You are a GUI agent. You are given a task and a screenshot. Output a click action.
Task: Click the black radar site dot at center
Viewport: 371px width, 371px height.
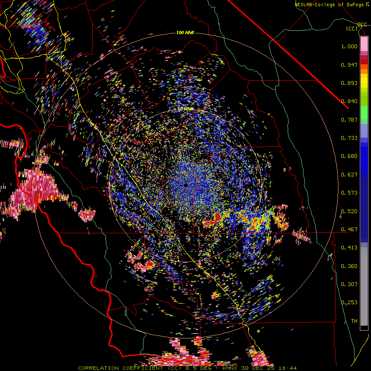point(185,185)
